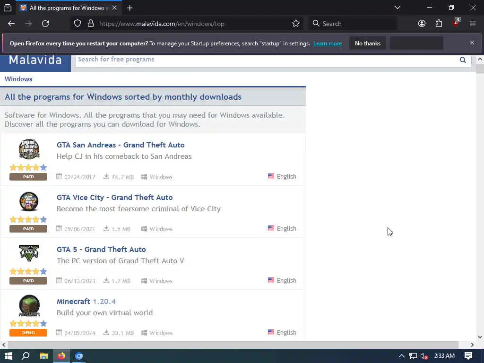The image size is (484, 363).
Task: Click Windows platform label in Minecraft row
Action: pyautogui.click(x=161, y=333)
